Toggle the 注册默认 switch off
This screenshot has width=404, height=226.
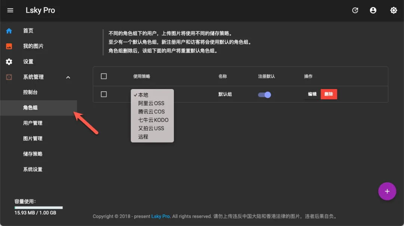coord(264,95)
